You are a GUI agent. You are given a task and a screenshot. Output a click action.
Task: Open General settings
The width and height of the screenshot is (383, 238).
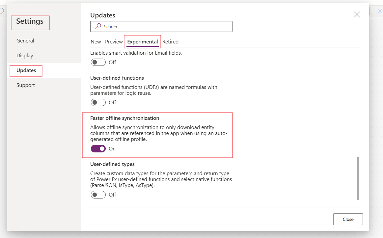click(x=25, y=40)
